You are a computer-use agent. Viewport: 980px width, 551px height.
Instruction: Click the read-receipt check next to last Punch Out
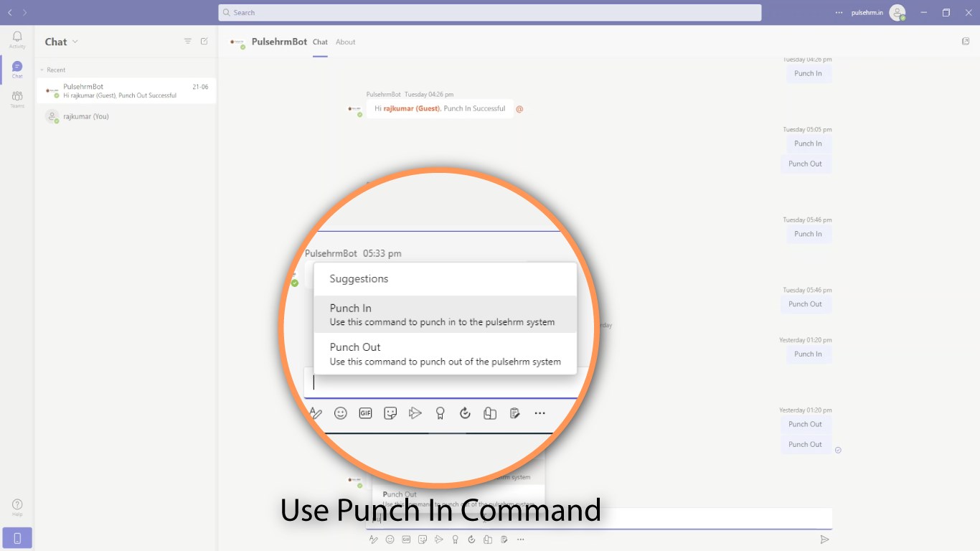tap(838, 450)
